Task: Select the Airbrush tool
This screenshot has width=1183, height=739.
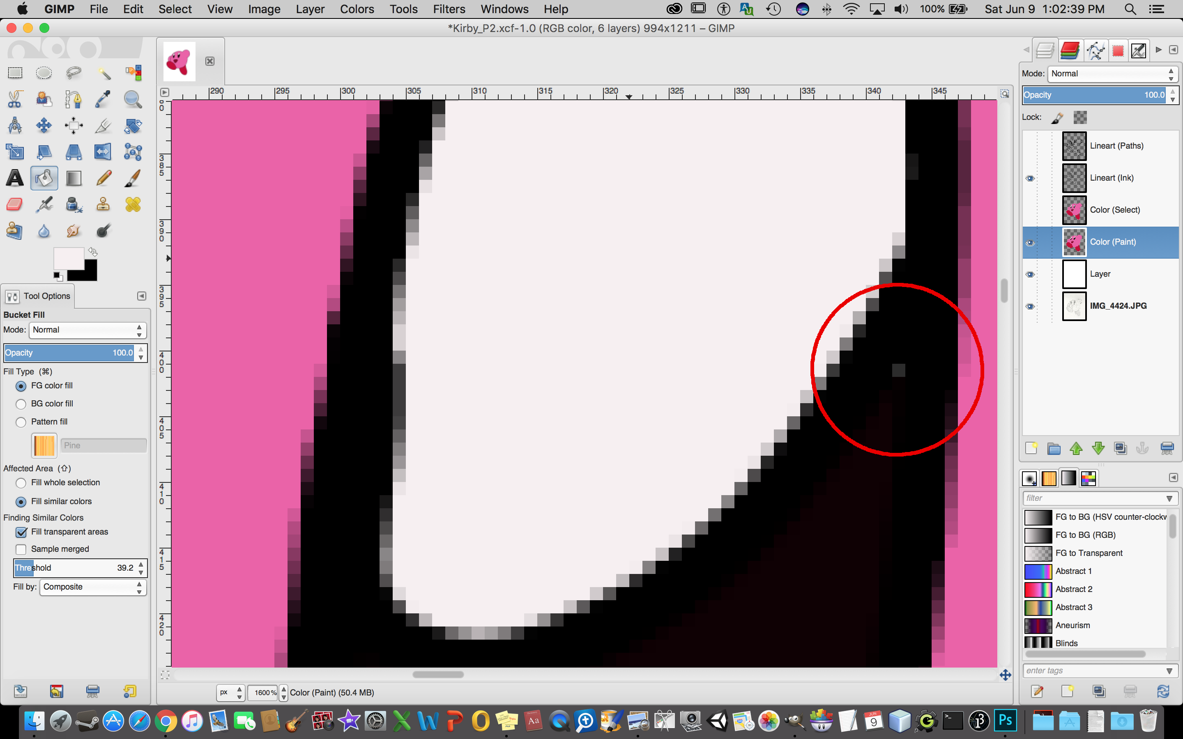Action: [44, 204]
